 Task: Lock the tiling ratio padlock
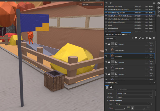[x=132, y=108]
